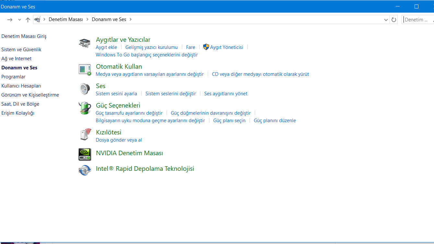Click Güç tasarrufu ayarlarını değiştir
The image size is (434, 244).
click(x=129, y=113)
